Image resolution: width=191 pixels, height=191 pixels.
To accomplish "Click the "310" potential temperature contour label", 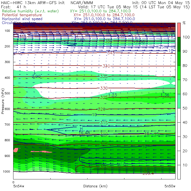I will pyautogui.click(x=104, y=134).
